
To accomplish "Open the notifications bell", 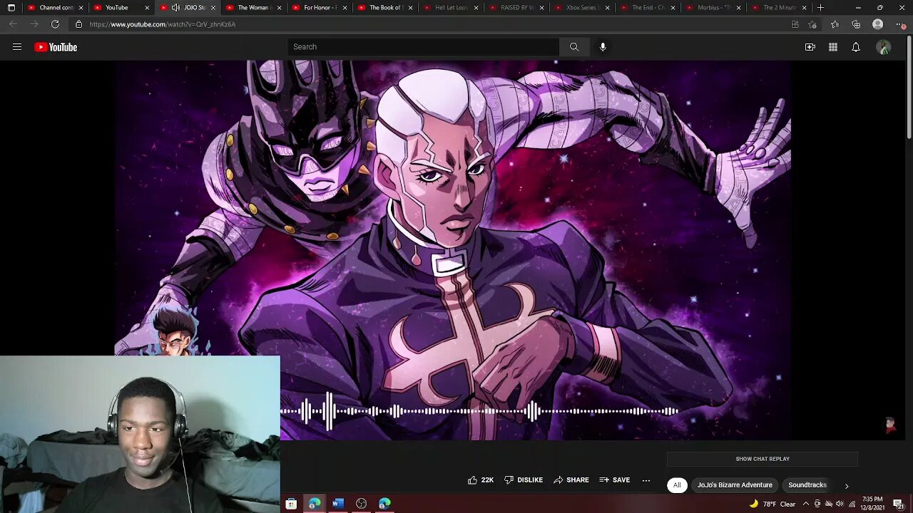I will point(856,47).
